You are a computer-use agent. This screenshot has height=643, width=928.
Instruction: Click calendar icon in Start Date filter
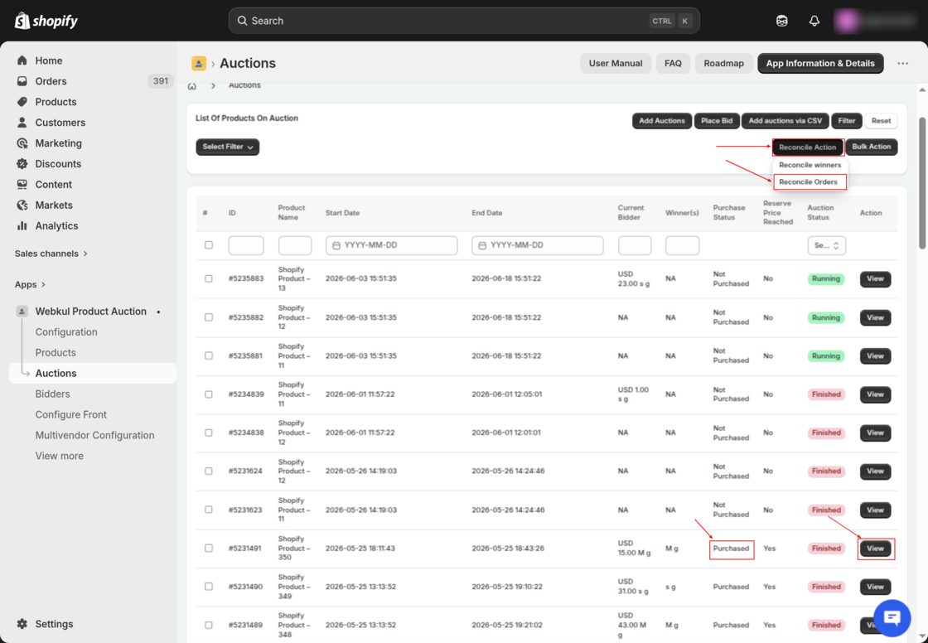336,245
